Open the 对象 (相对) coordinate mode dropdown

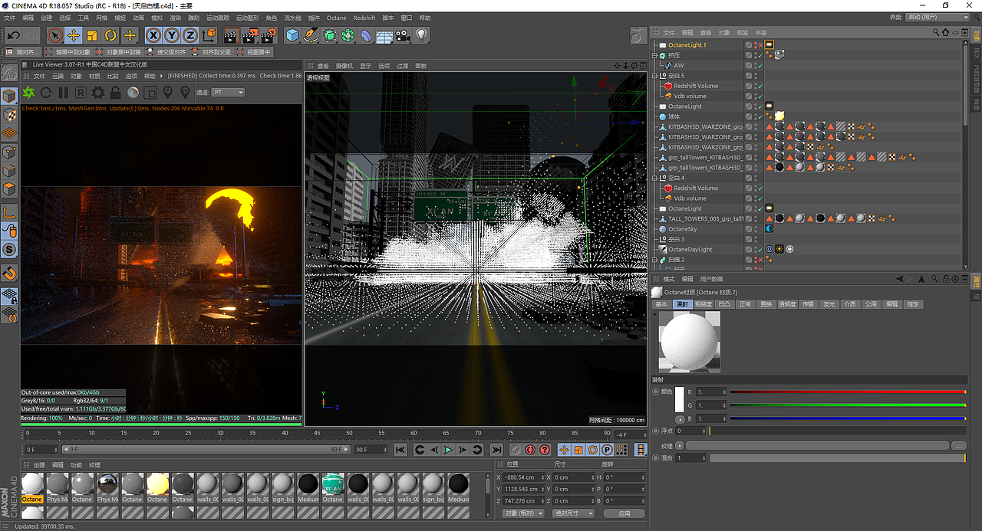522,513
